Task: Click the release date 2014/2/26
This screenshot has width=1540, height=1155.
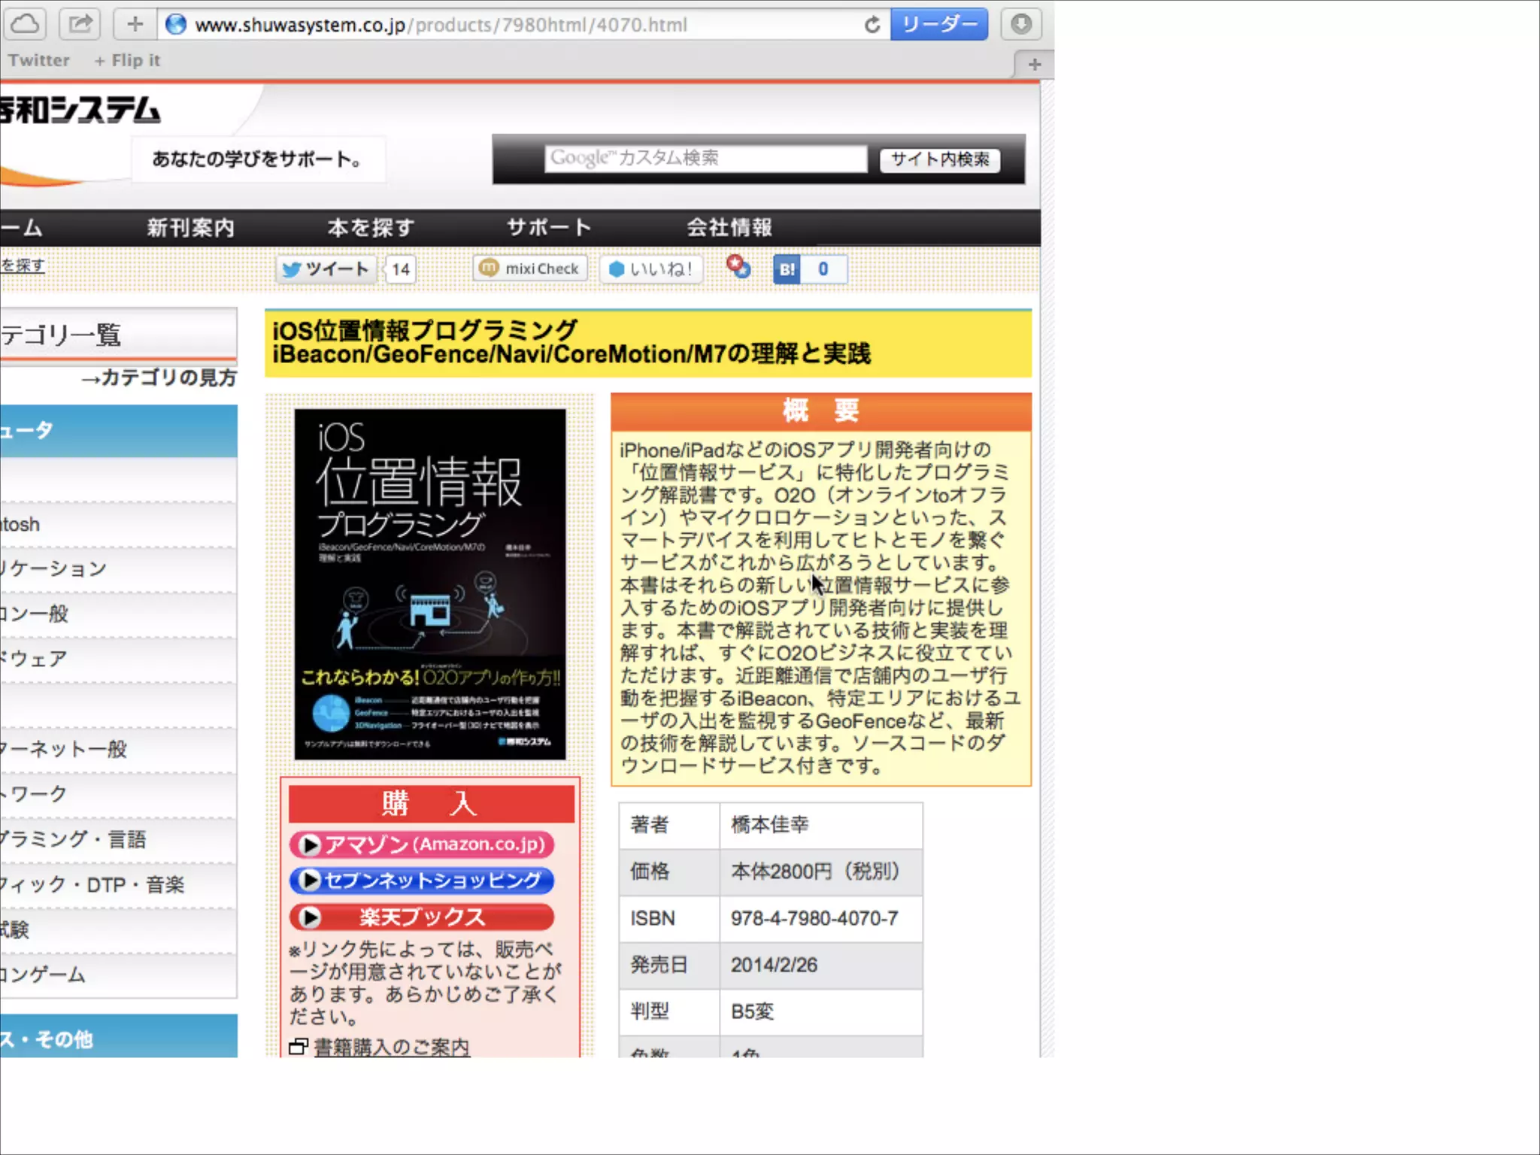Action: click(x=774, y=965)
